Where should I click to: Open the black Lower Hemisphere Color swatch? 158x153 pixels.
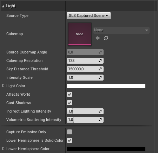pyautogui.click(x=106, y=149)
